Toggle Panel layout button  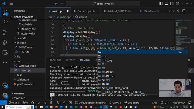pyautogui.click(x=166, y=4)
